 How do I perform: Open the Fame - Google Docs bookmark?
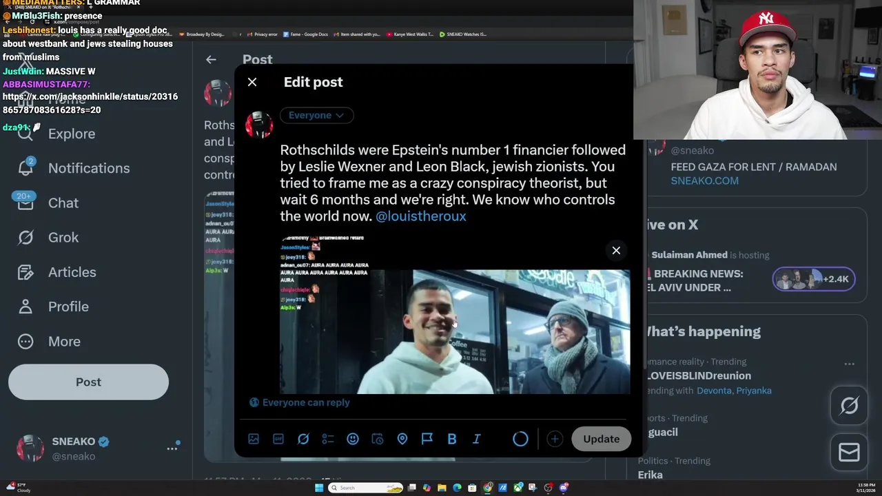tap(304, 34)
